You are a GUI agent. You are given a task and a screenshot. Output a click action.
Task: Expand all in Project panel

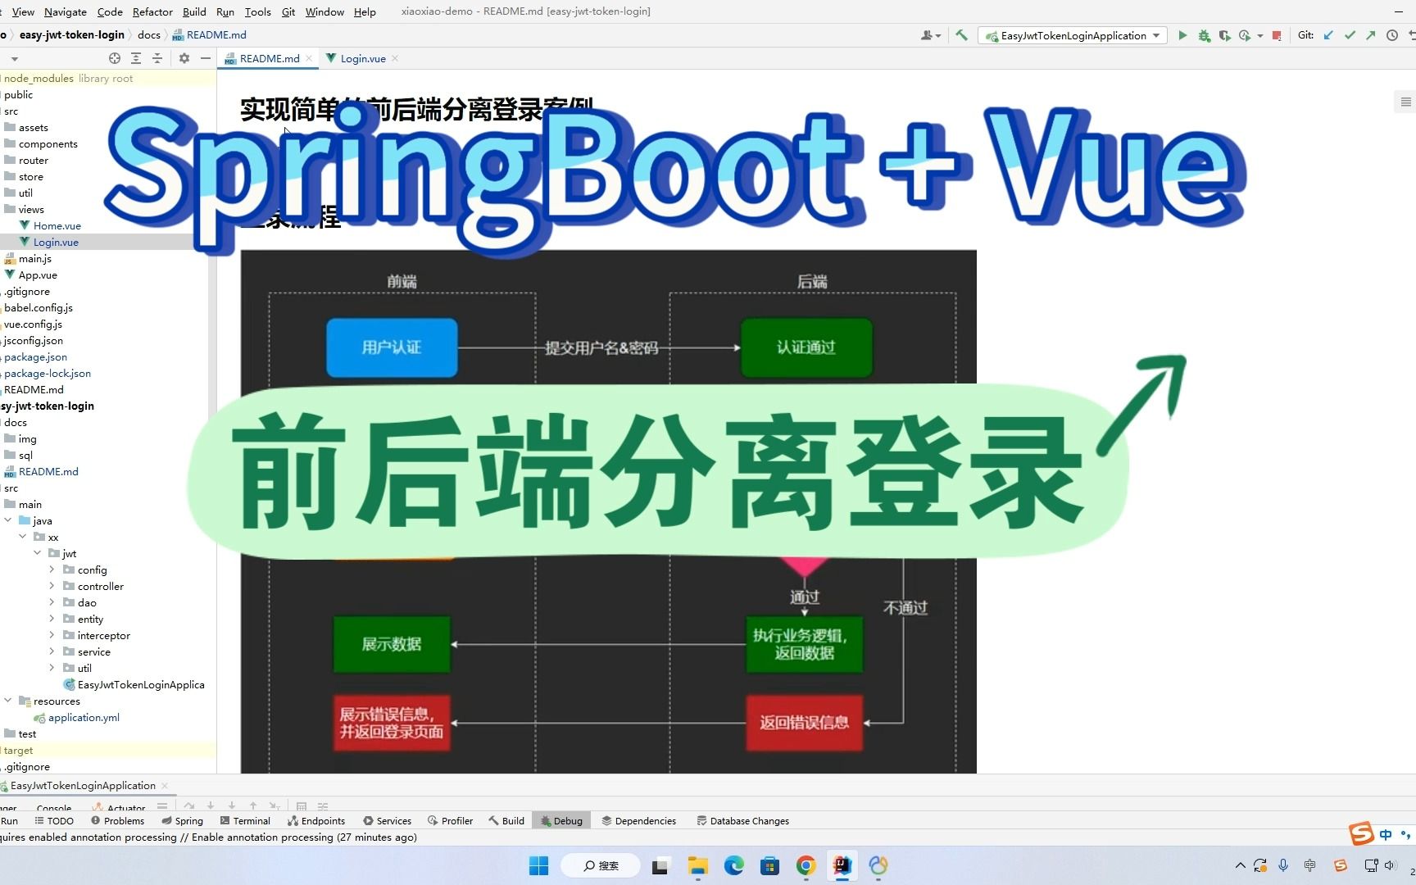point(136,58)
